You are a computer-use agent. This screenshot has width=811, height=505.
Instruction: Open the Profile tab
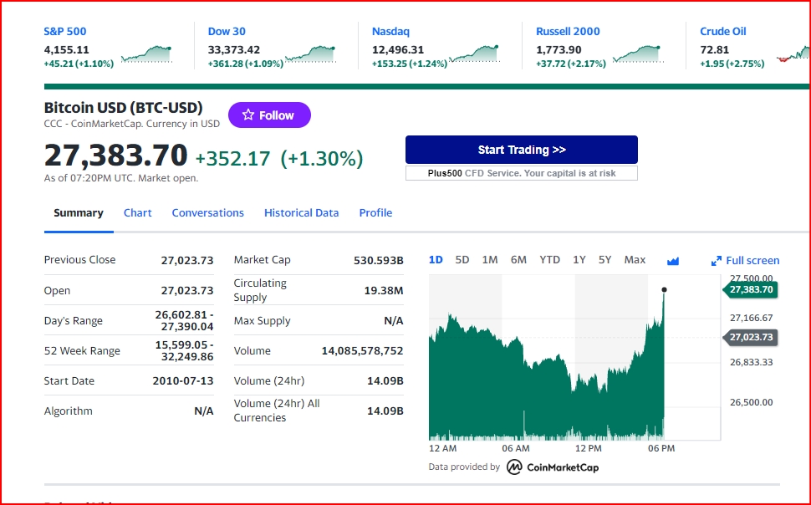coord(375,213)
